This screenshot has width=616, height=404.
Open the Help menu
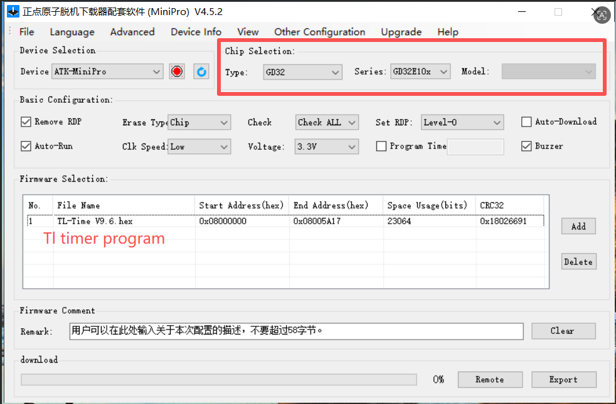tap(448, 32)
